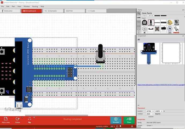Open the File menu
The height and width of the screenshot is (129, 185).
[x=2, y=6]
